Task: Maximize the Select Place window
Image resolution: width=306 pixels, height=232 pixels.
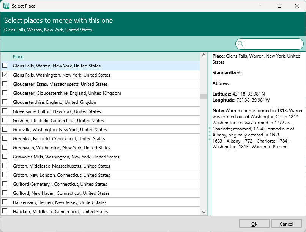Action: [279, 6]
